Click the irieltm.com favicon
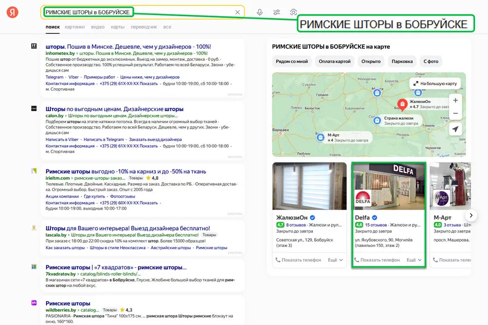The height and width of the screenshot is (325, 488). (34, 171)
